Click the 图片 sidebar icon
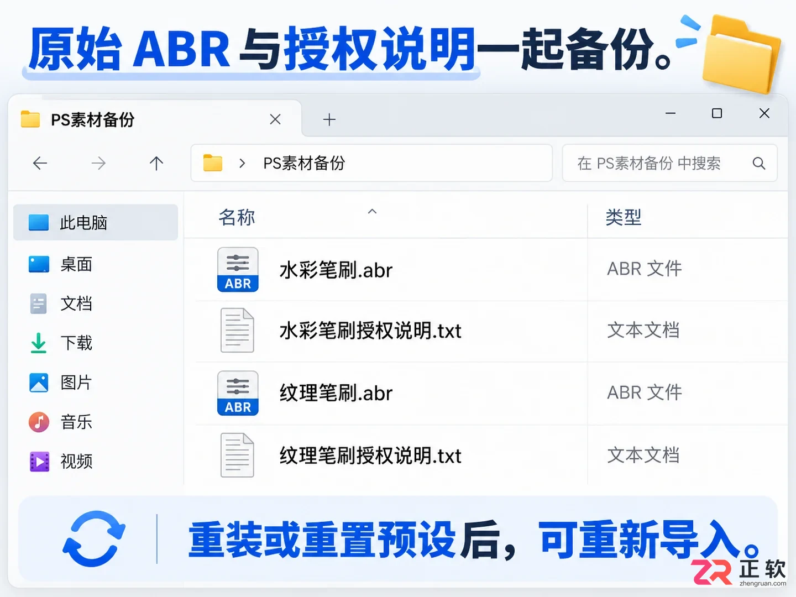 (x=39, y=383)
